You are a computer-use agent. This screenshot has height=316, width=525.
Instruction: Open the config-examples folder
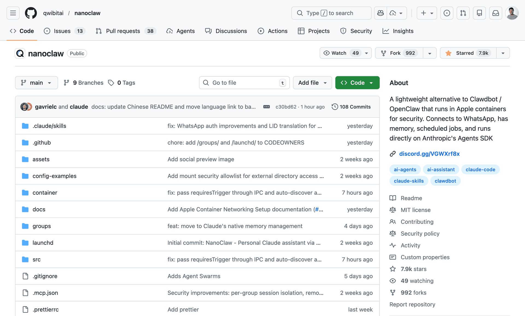pos(54,176)
